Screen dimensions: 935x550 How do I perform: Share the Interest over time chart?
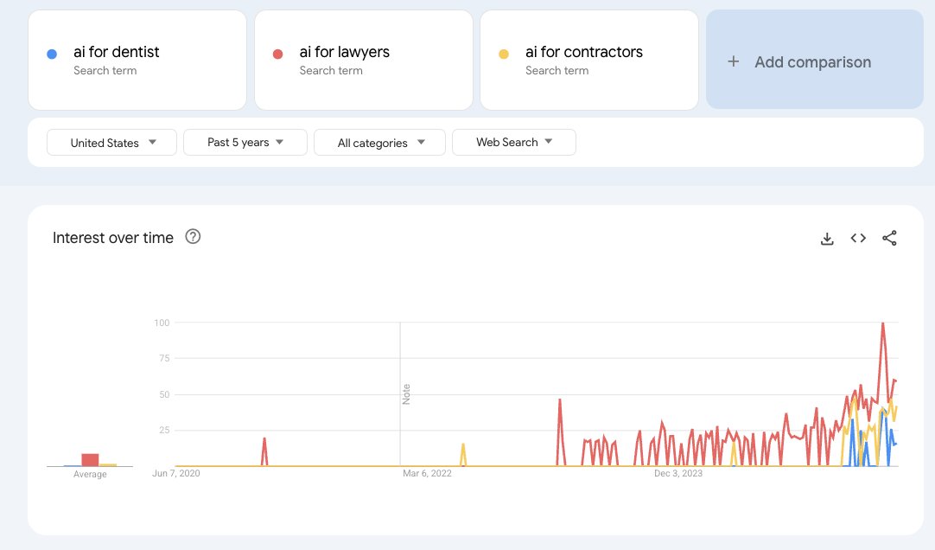click(889, 238)
